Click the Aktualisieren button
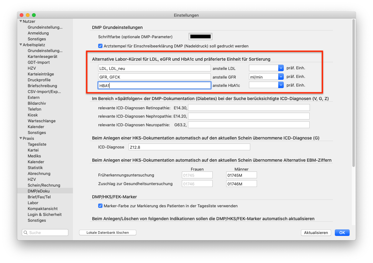The width and height of the screenshot is (373, 263). pyautogui.click(x=316, y=233)
